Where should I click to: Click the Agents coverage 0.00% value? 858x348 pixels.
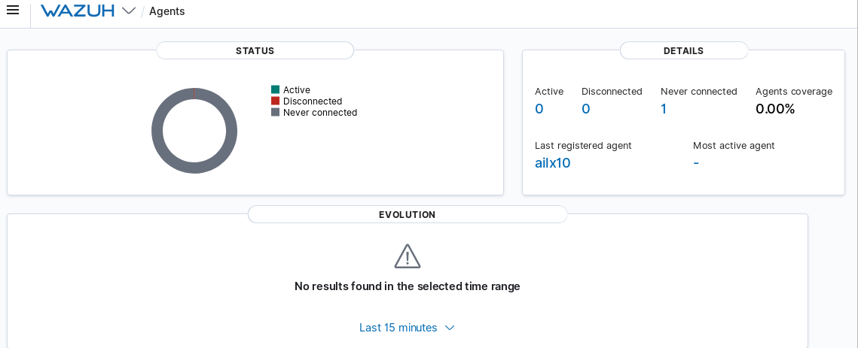pos(775,109)
